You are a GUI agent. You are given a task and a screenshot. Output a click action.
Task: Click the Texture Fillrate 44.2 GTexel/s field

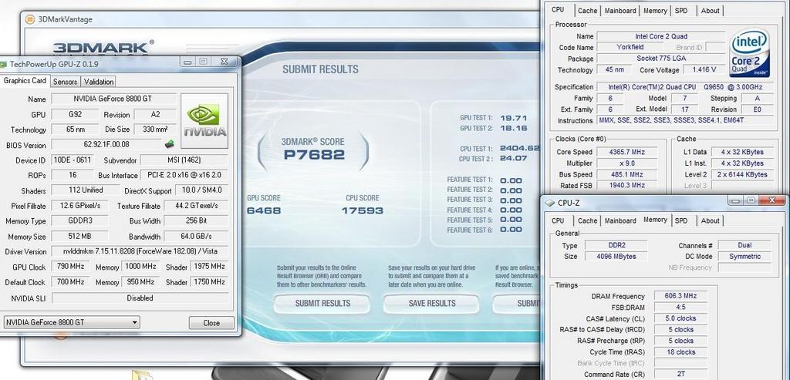(196, 206)
